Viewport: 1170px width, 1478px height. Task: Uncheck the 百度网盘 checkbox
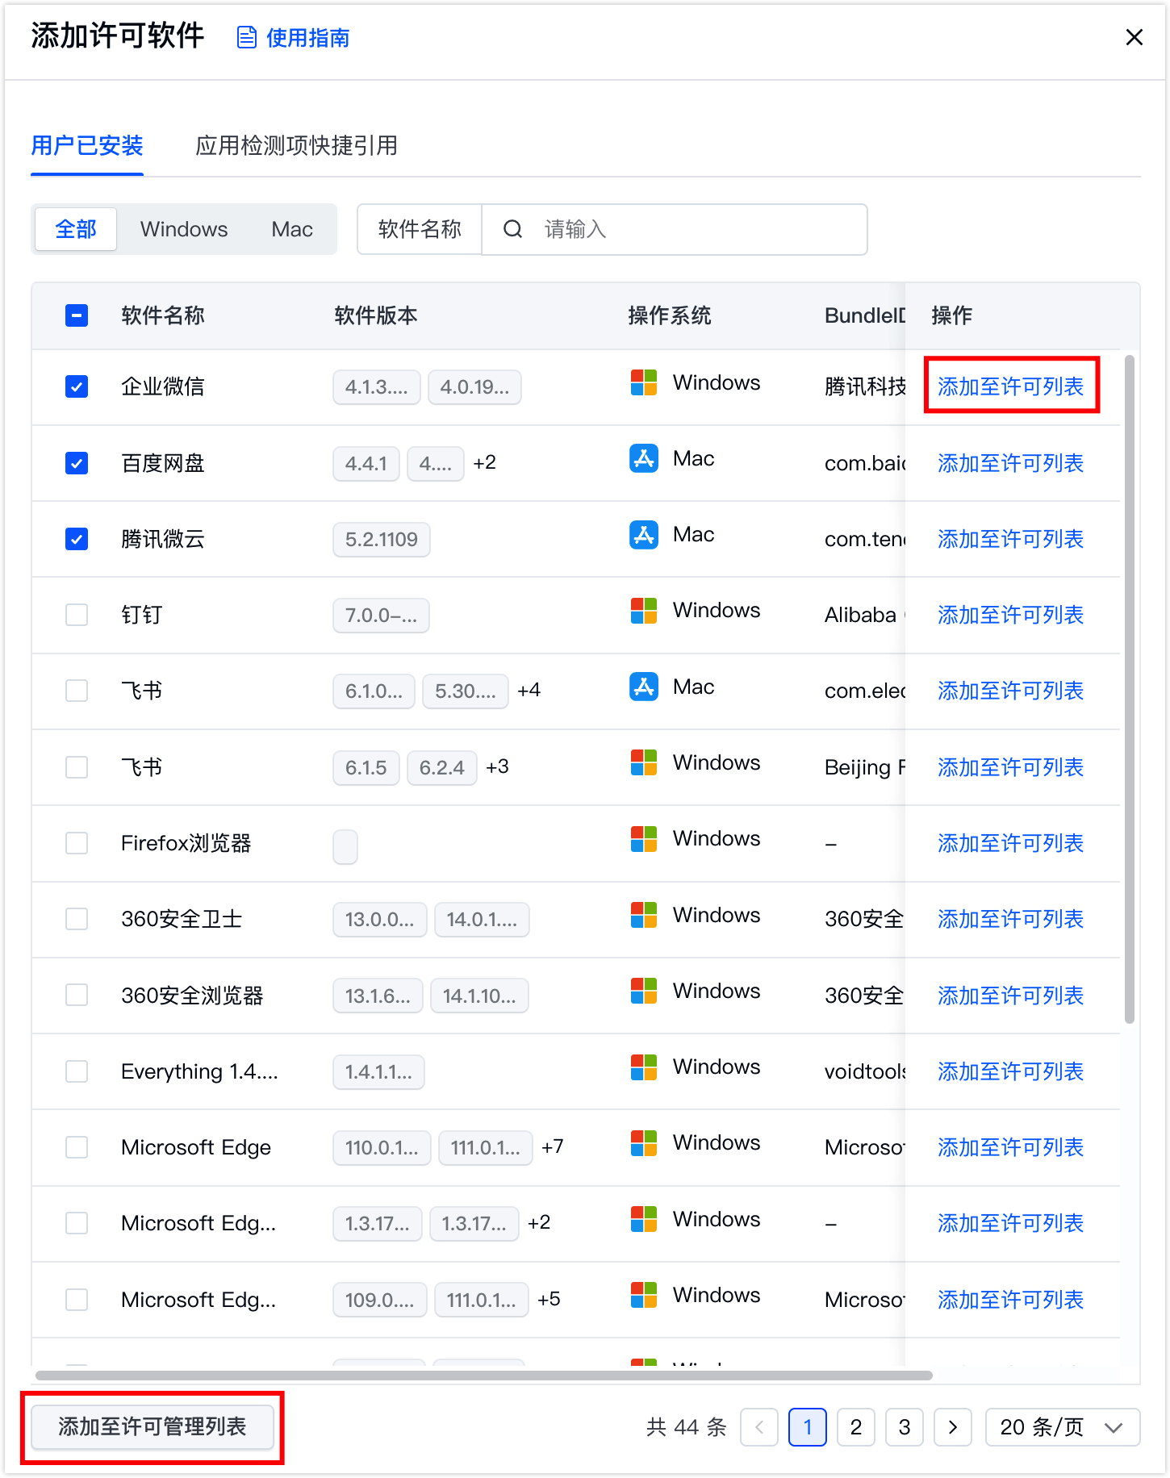coord(77,463)
